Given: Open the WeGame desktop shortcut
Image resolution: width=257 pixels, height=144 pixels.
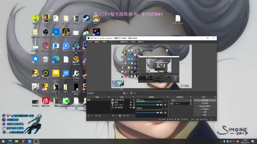Looking at the screenshot, I should [66, 33].
